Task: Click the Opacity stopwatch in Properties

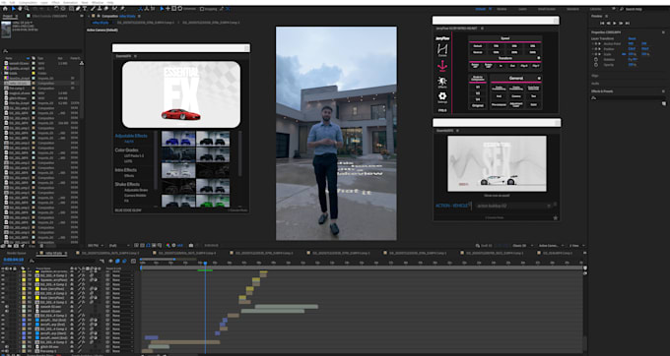Action: (x=596, y=65)
